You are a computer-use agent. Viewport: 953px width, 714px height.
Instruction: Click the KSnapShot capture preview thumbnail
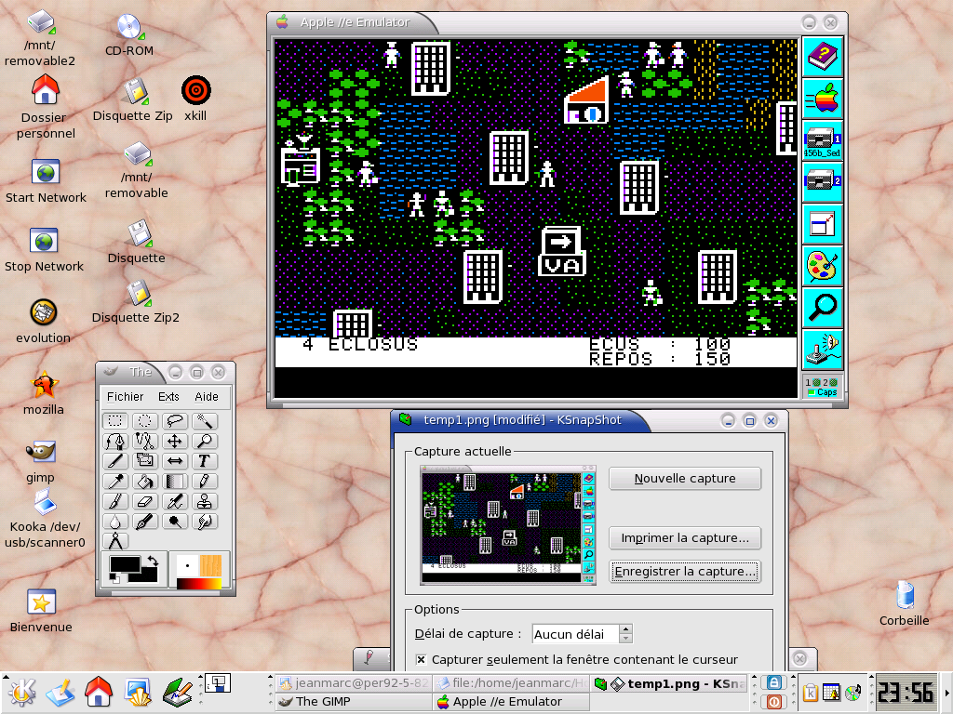(x=508, y=524)
